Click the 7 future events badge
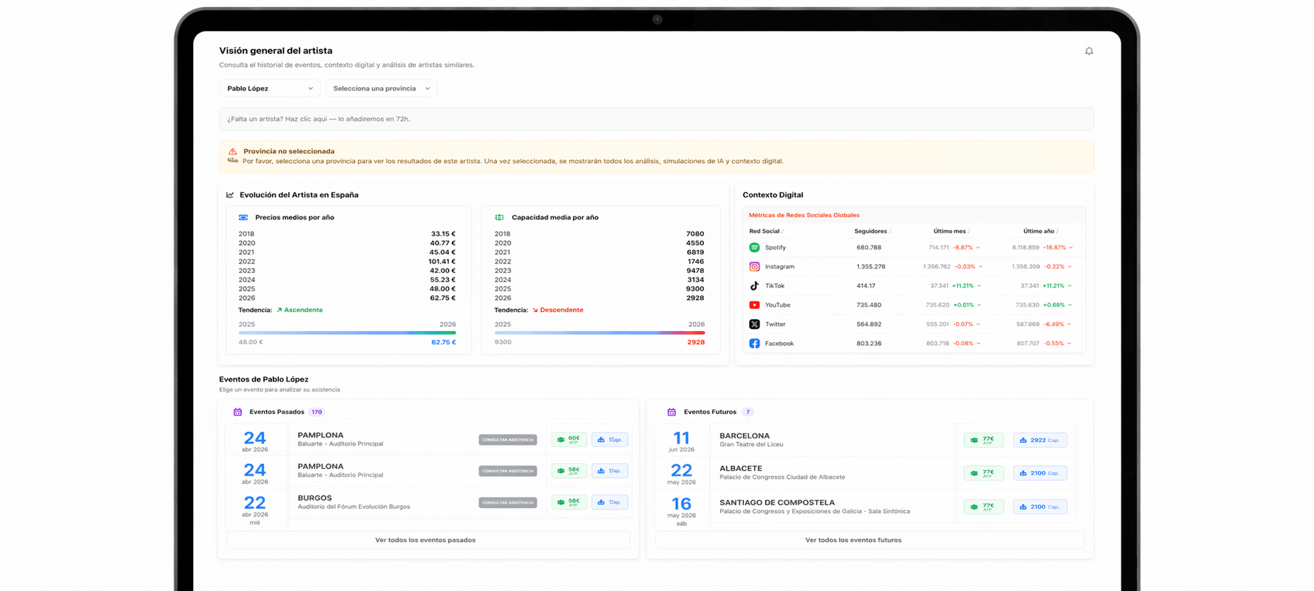Image resolution: width=1314 pixels, height=591 pixels. pos(748,412)
